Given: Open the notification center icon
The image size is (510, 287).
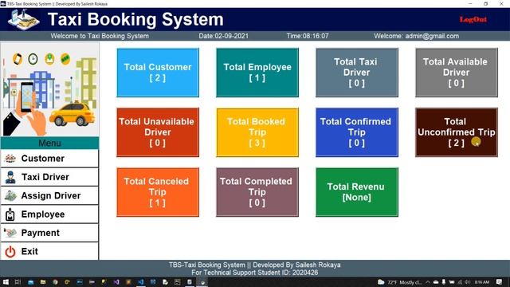Looking at the screenshot, I should [500, 282].
